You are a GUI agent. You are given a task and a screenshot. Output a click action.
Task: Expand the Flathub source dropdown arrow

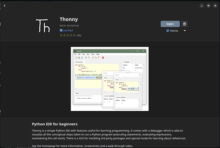[185, 31]
